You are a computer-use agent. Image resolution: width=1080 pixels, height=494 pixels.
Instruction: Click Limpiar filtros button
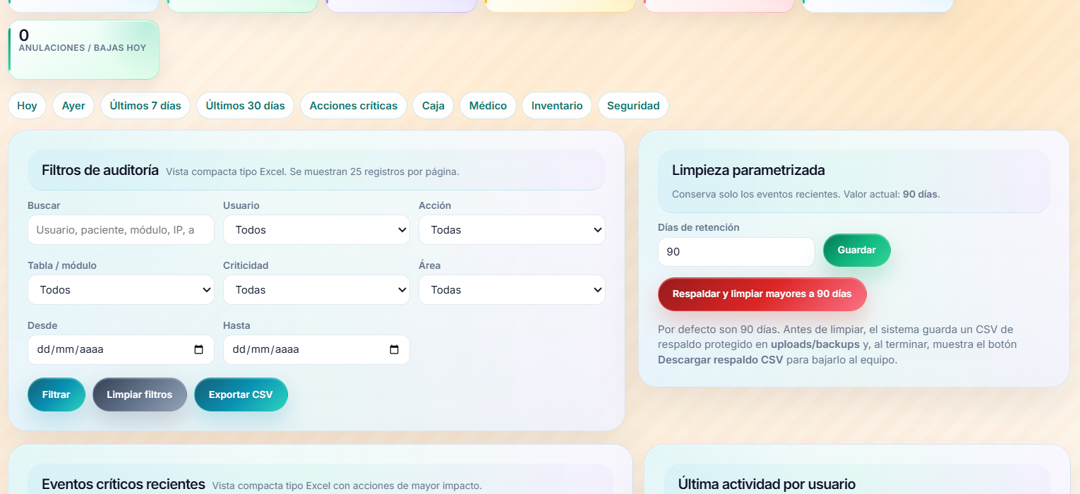[x=140, y=394]
